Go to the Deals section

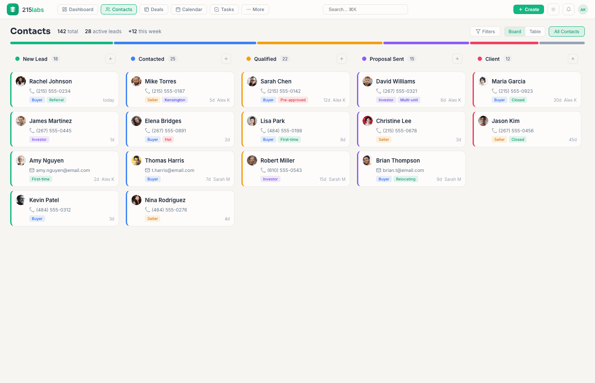[154, 9]
